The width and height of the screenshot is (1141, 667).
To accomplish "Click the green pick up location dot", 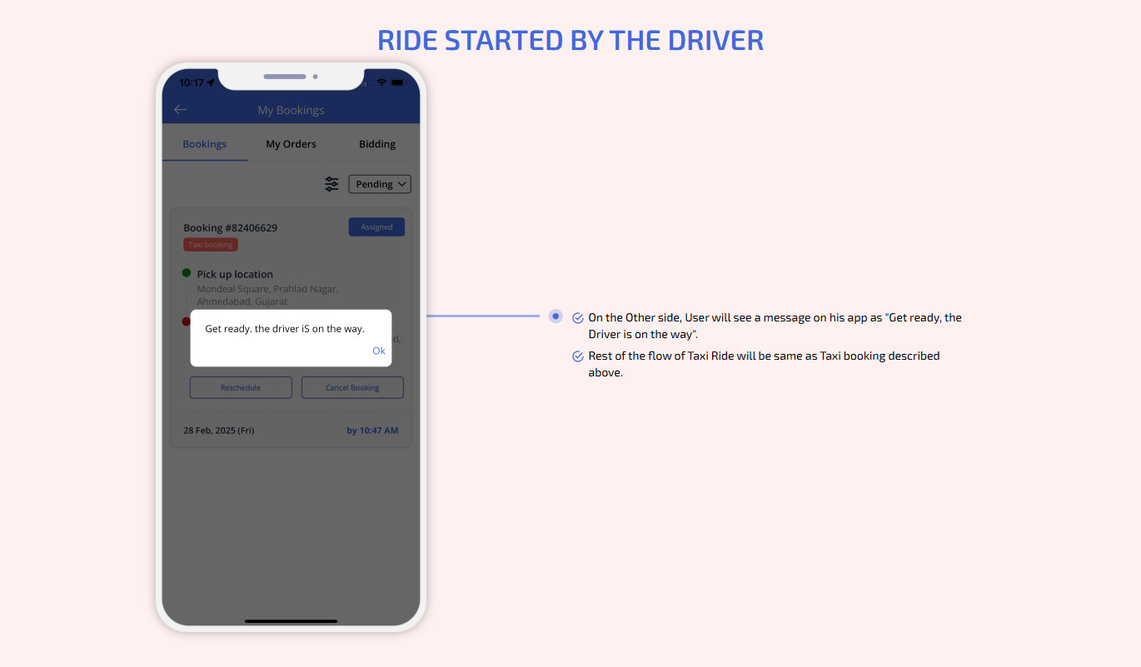I will coord(187,273).
